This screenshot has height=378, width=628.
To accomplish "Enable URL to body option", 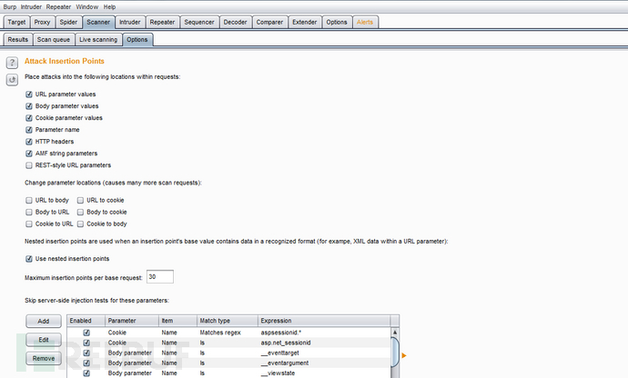I will tap(29, 200).
